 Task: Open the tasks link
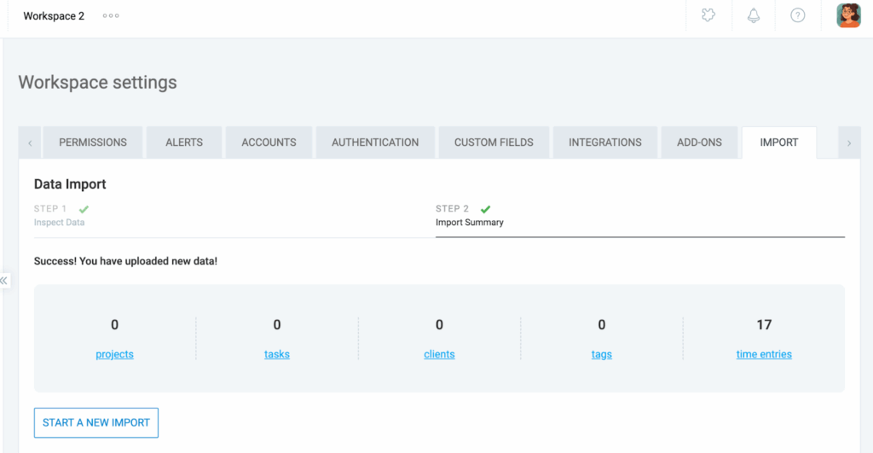pos(277,354)
